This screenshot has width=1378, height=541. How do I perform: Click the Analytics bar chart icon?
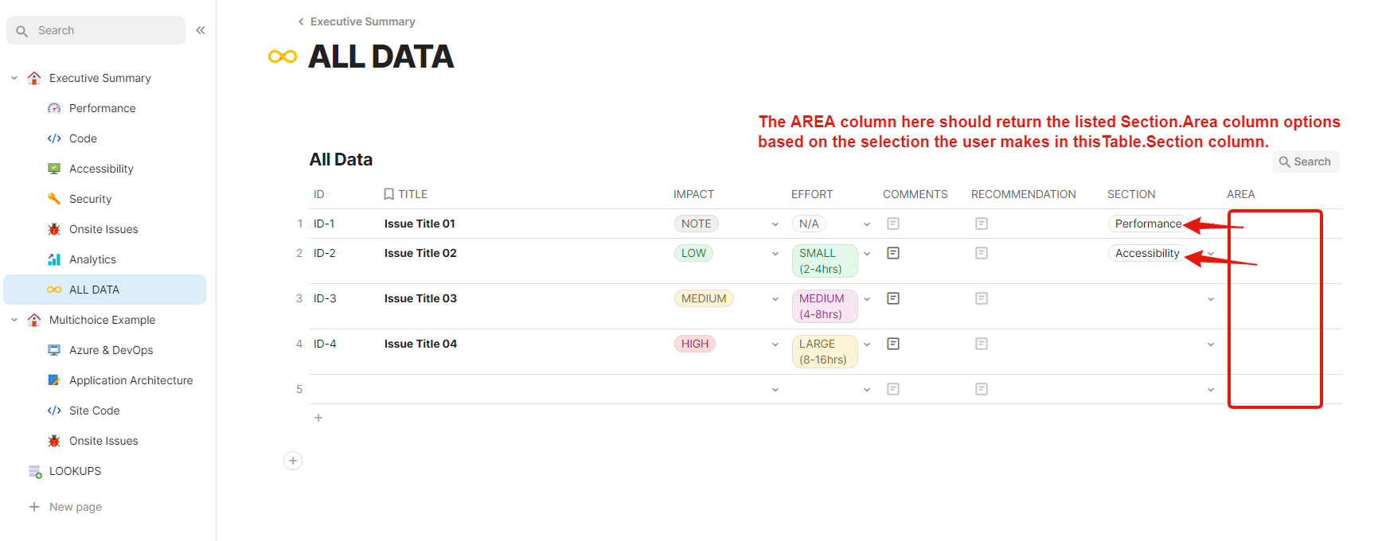coord(54,259)
